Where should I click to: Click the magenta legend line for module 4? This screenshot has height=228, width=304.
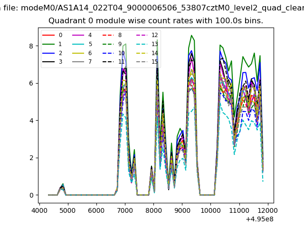click(79, 35)
